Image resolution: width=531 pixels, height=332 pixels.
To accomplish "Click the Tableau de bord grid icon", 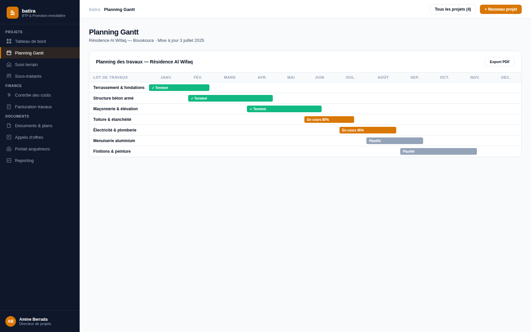I will point(9,41).
